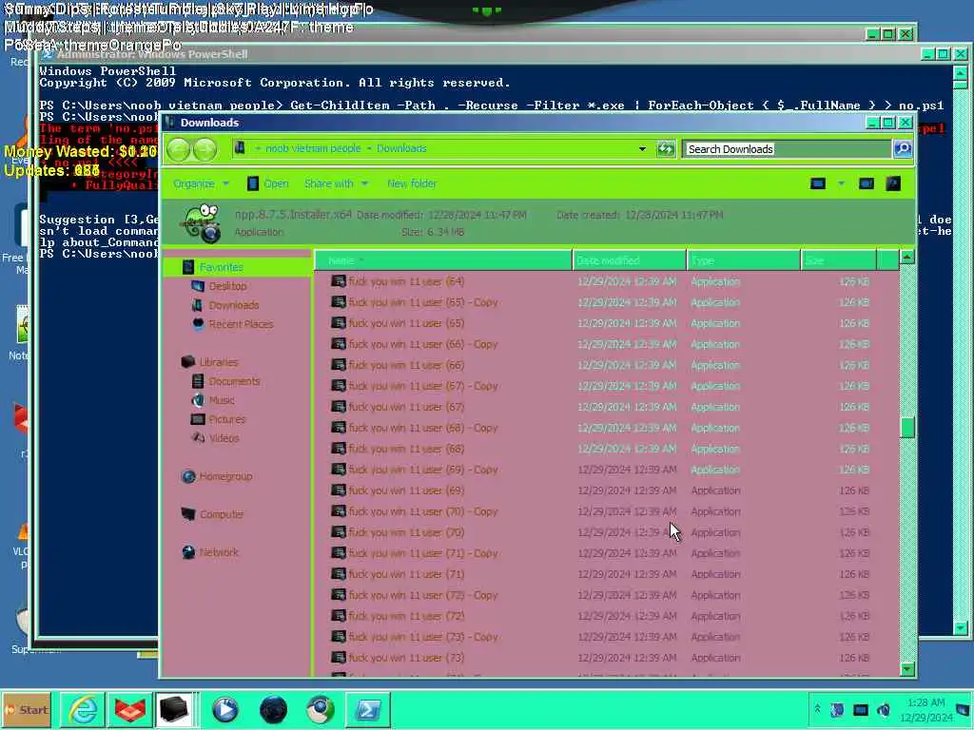Open the Organize dropdown menu
Image resolution: width=974 pixels, height=730 pixels.
coord(201,183)
